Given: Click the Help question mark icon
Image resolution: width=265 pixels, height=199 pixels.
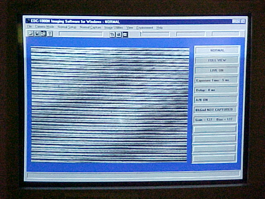Looking at the screenshot, I should [x=49, y=34].
